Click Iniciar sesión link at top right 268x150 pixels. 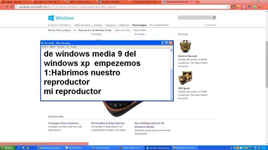point(210,25)
